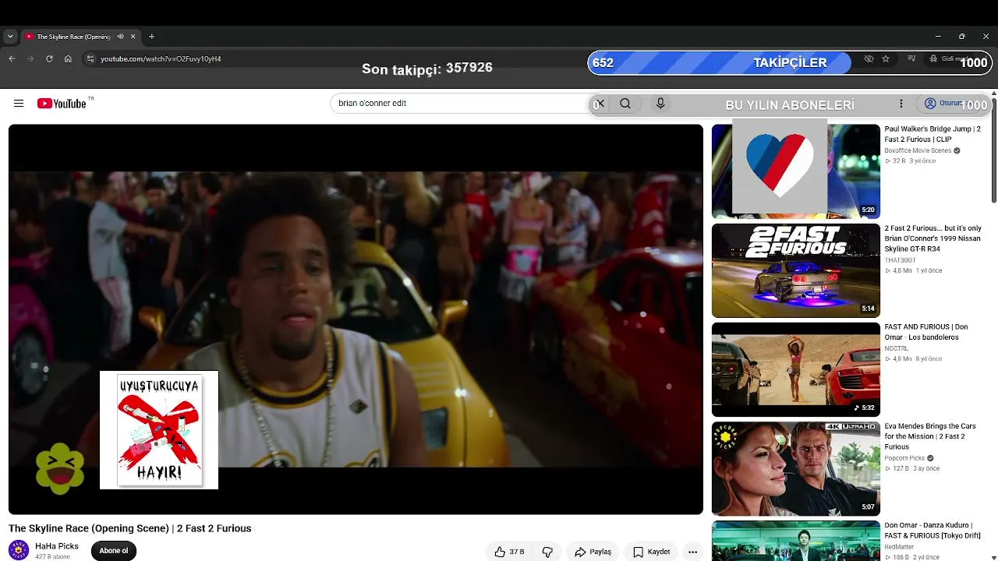Click the video title text
The image size is (998, 561).
click(x=130, y=528)
